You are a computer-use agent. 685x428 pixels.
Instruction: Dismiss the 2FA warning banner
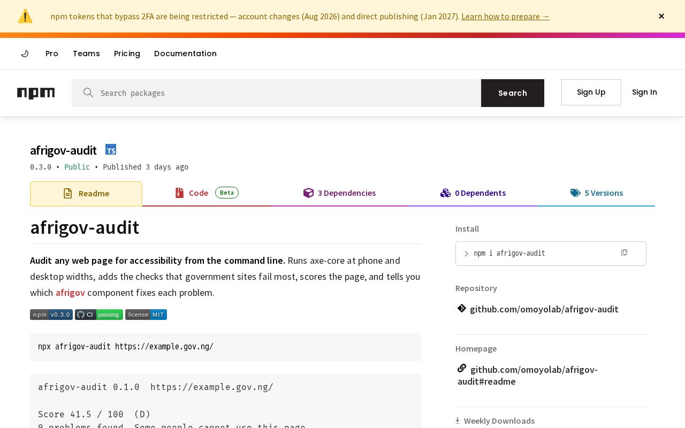click(x=661, y=16)
